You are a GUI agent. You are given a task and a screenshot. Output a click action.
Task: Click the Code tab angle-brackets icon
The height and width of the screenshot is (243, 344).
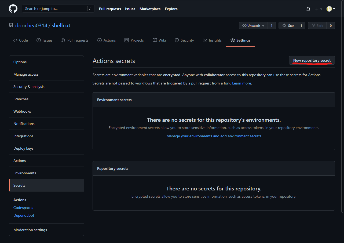15,40
